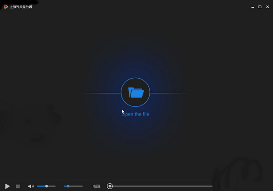Close the video player window
This screenshot has width=273, height=191.
tap(267, 7)
